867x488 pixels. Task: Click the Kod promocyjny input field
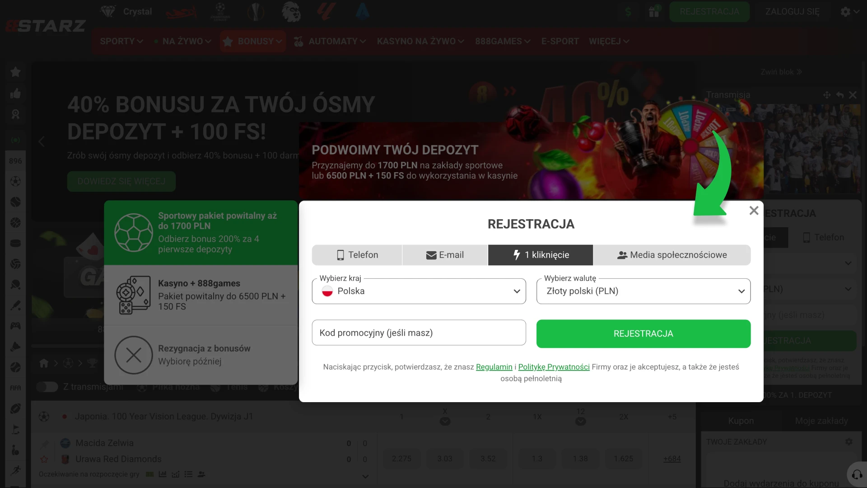click(419, 333)
